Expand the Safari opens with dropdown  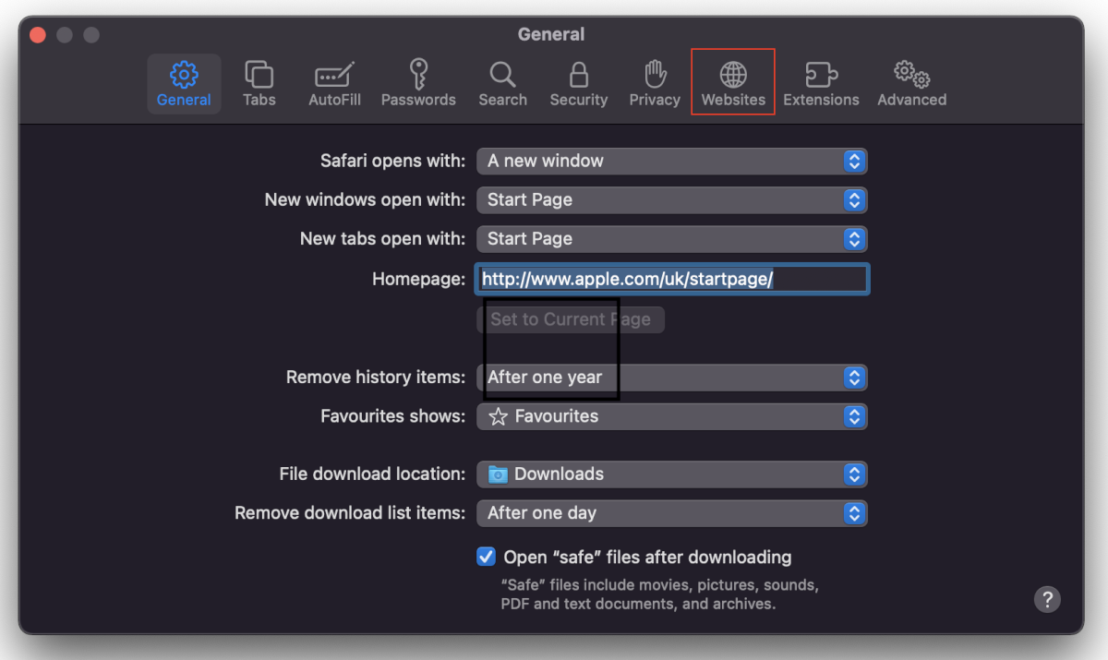[671, 161]
